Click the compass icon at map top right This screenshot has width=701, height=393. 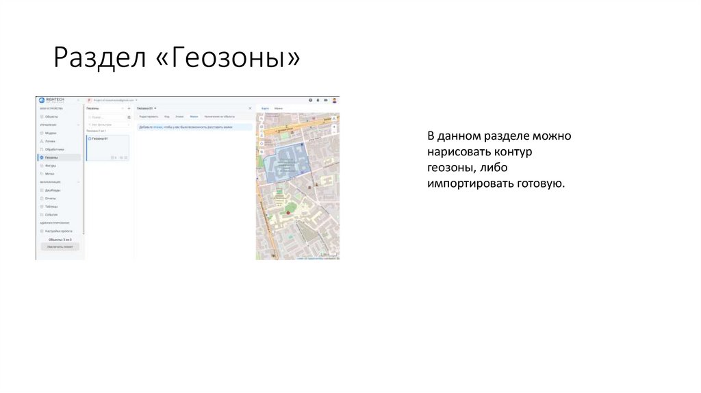[x=334, y=118]
